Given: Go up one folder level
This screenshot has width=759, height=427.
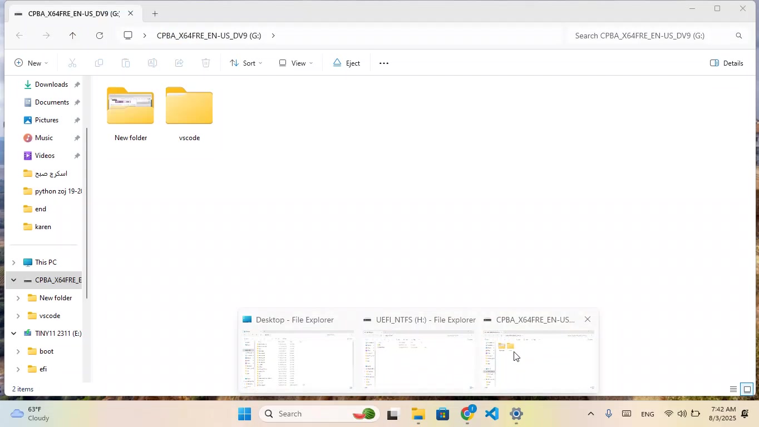Looking at the screenshot, I should click(x=72, y=36).
